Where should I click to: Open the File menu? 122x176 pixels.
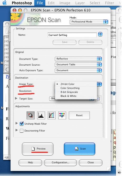pos(40,3)
